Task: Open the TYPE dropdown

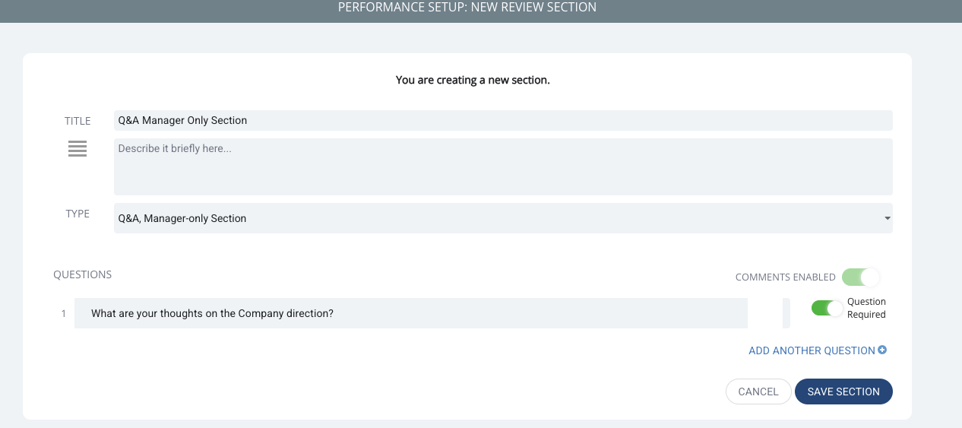Action: (503, 218)
